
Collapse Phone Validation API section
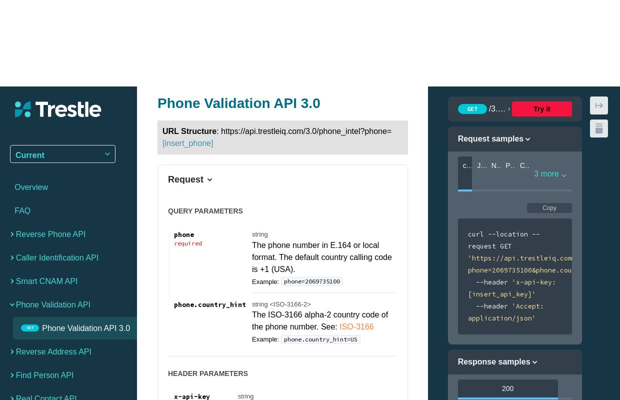[x=53, y=304]
